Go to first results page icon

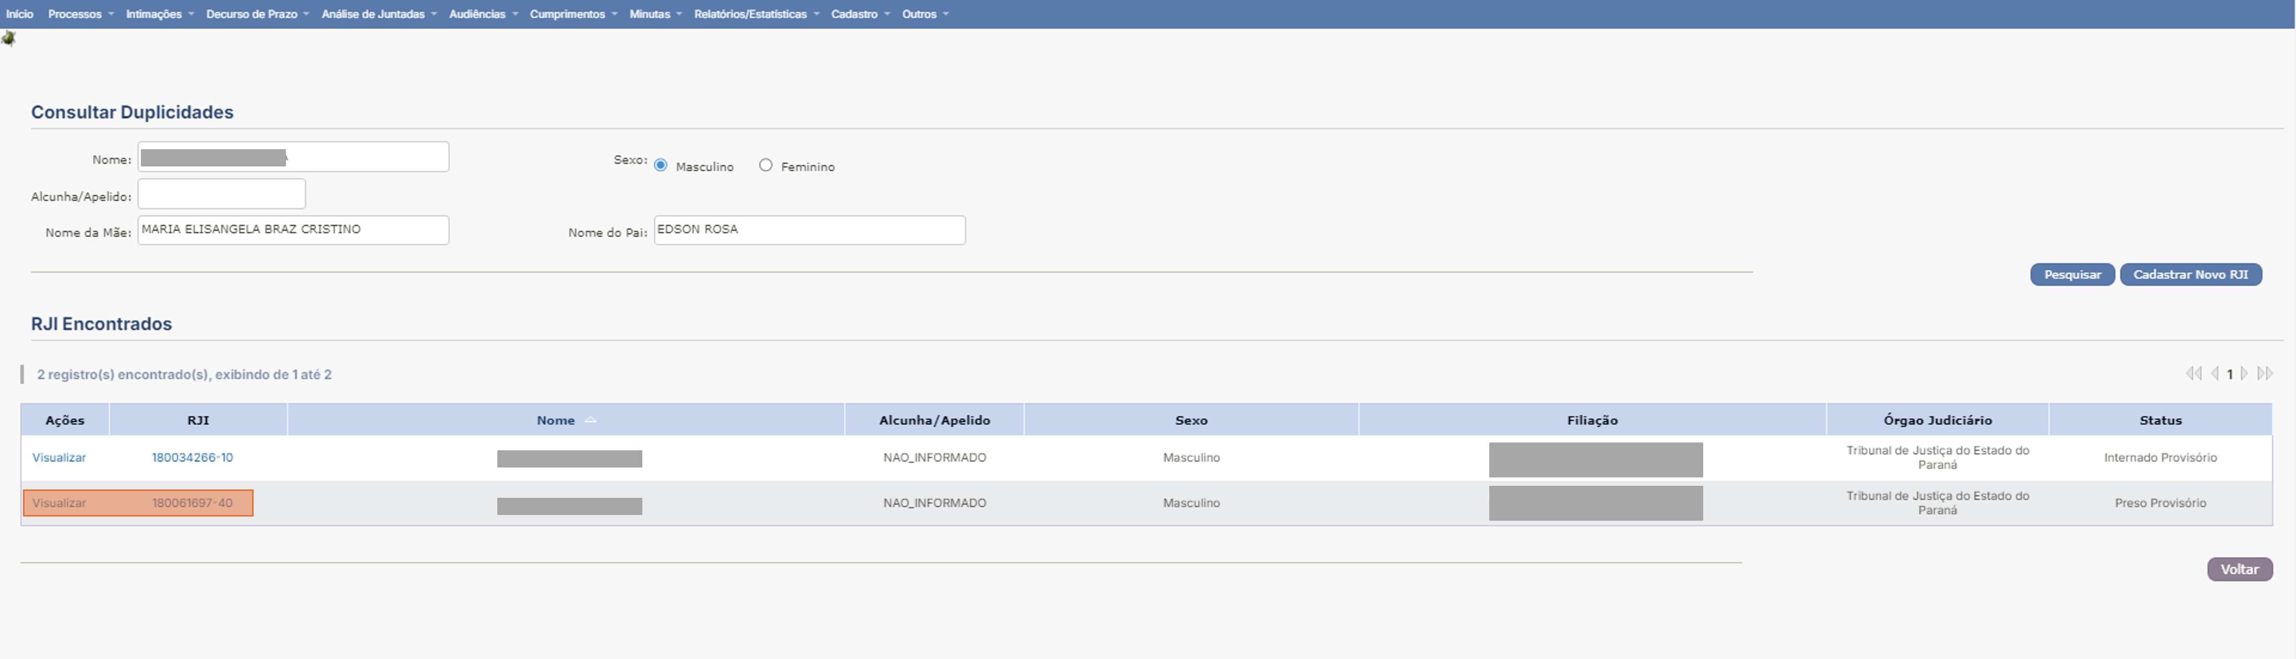click(x=2194, y=374)
